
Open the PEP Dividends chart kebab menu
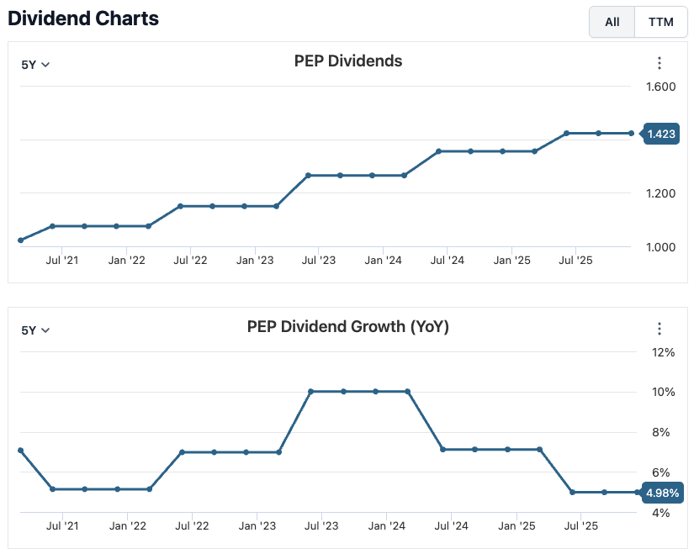point(660,63)
